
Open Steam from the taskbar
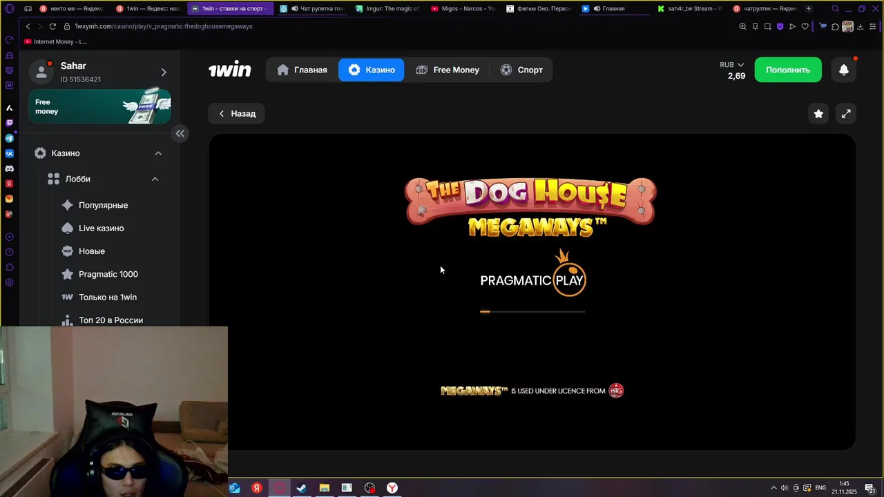302,488
